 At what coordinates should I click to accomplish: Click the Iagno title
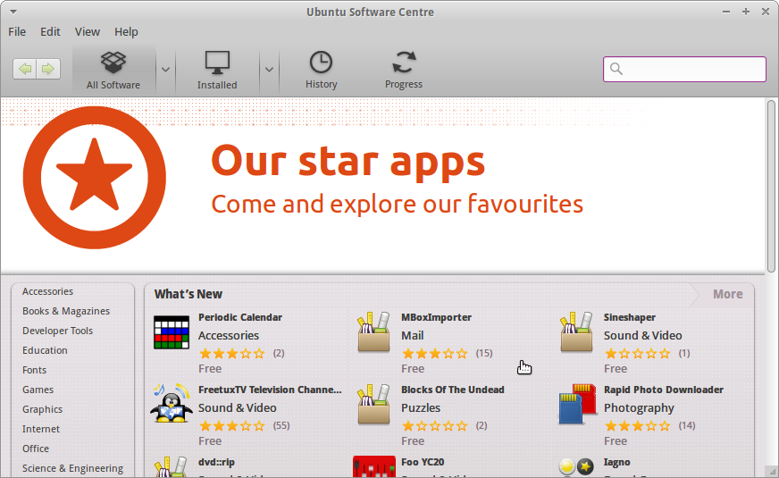click(x=616, y=462)
